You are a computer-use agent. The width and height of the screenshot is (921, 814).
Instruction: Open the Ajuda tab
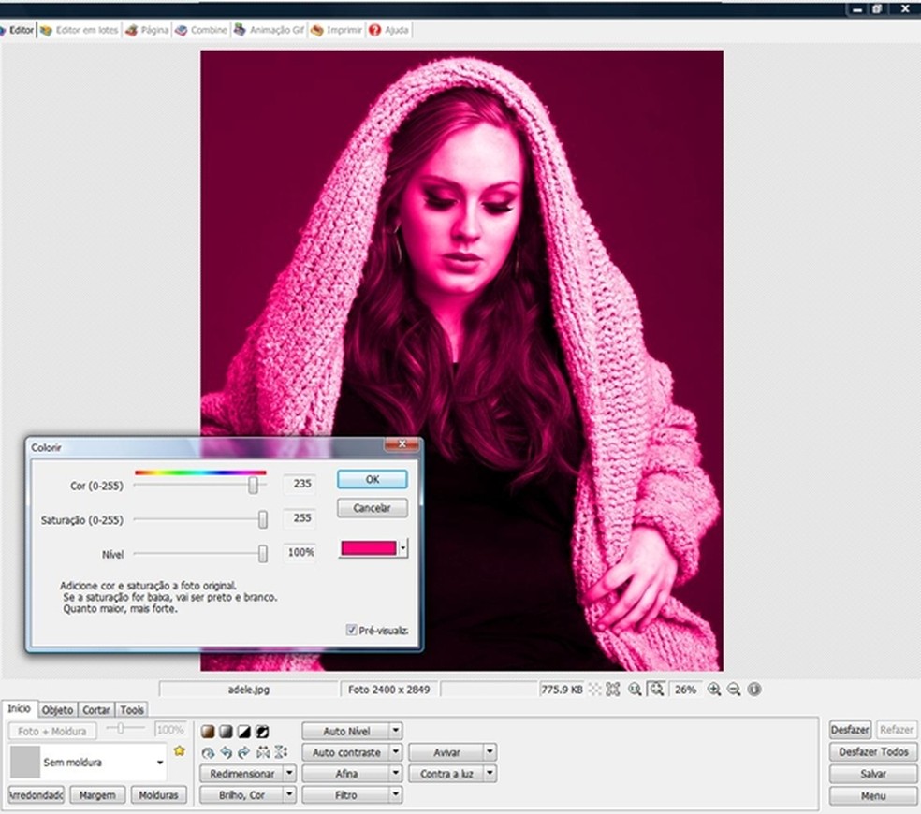pos(388,30)
